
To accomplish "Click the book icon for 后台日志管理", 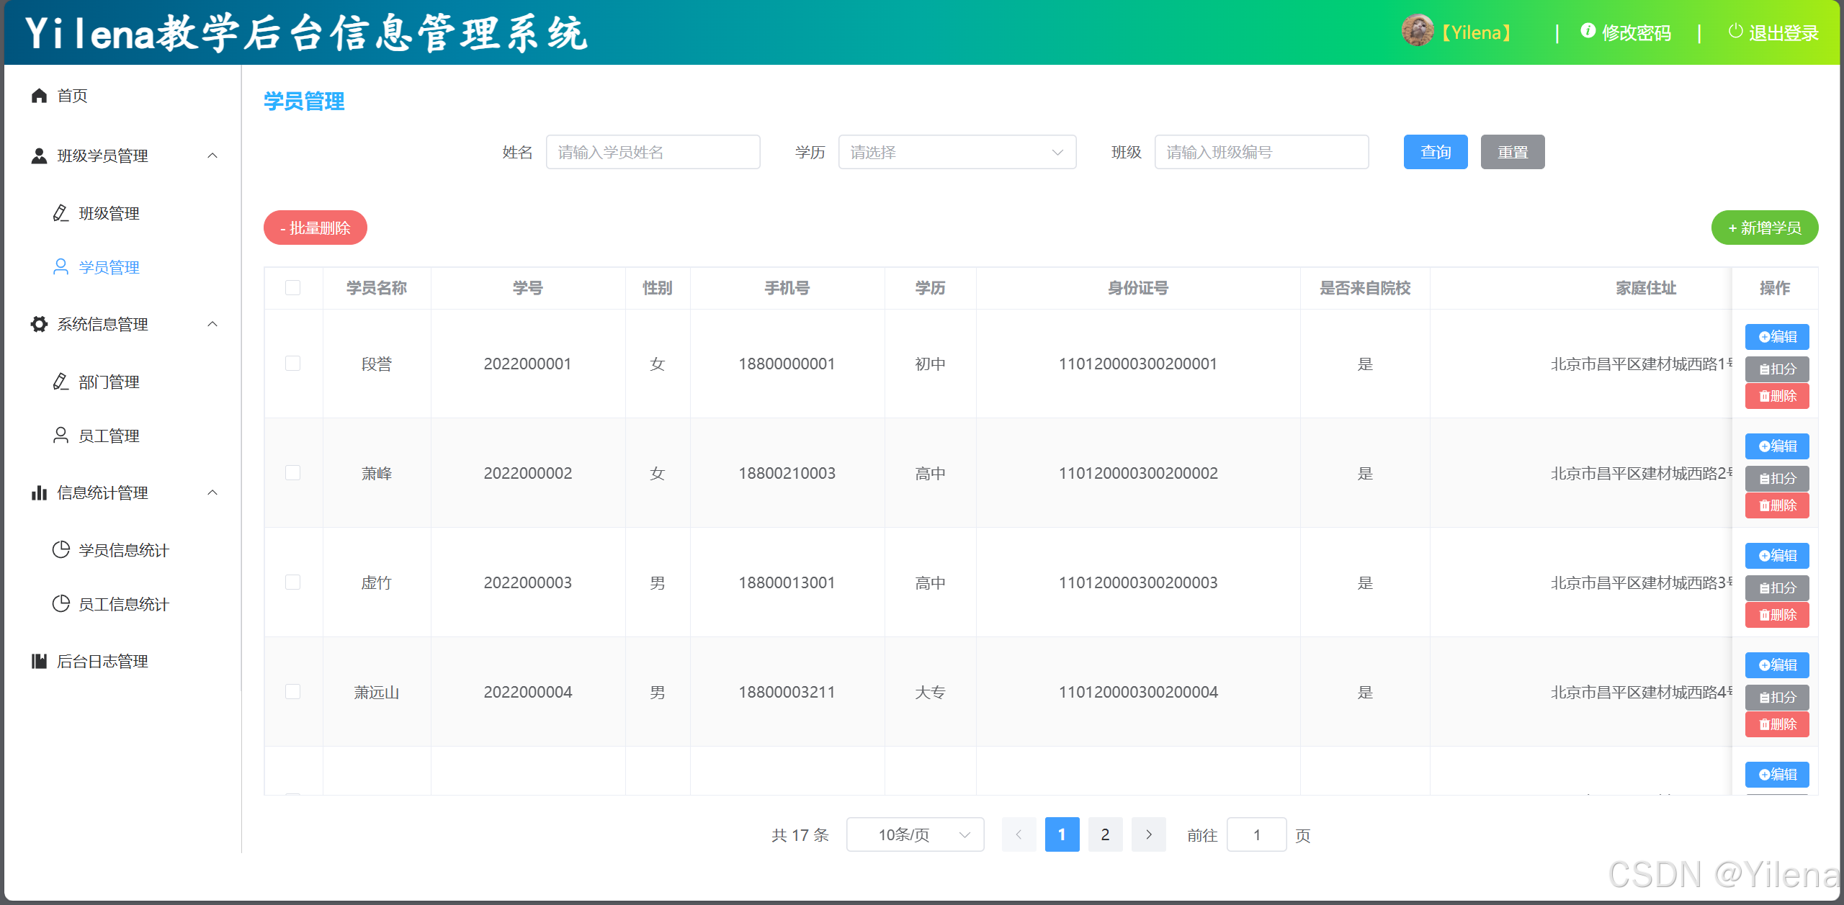I will 39,661.
